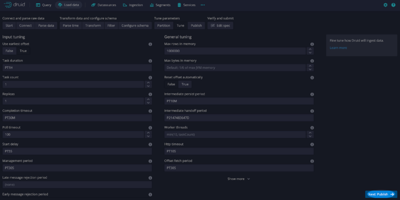
Task: Go to the Filter step
Action: pos(111,26)
